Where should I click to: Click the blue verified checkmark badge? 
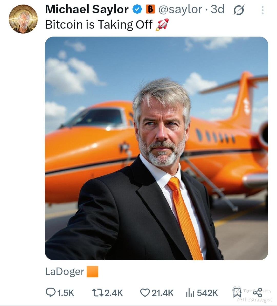137,9
